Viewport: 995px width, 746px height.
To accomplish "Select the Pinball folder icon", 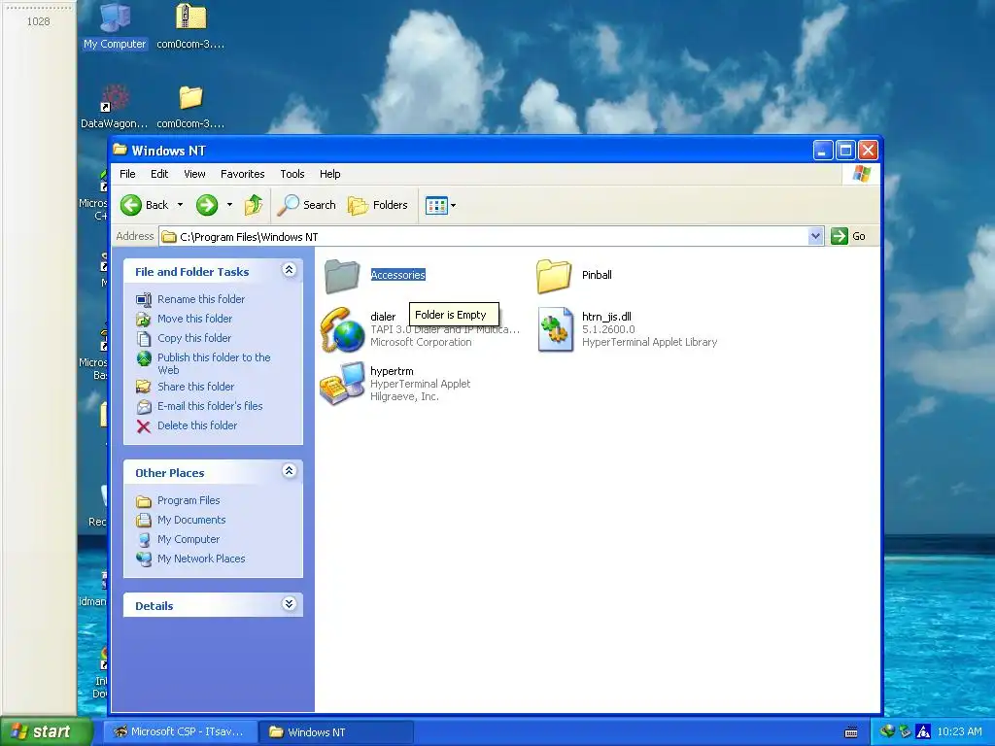I will point(554,276).
